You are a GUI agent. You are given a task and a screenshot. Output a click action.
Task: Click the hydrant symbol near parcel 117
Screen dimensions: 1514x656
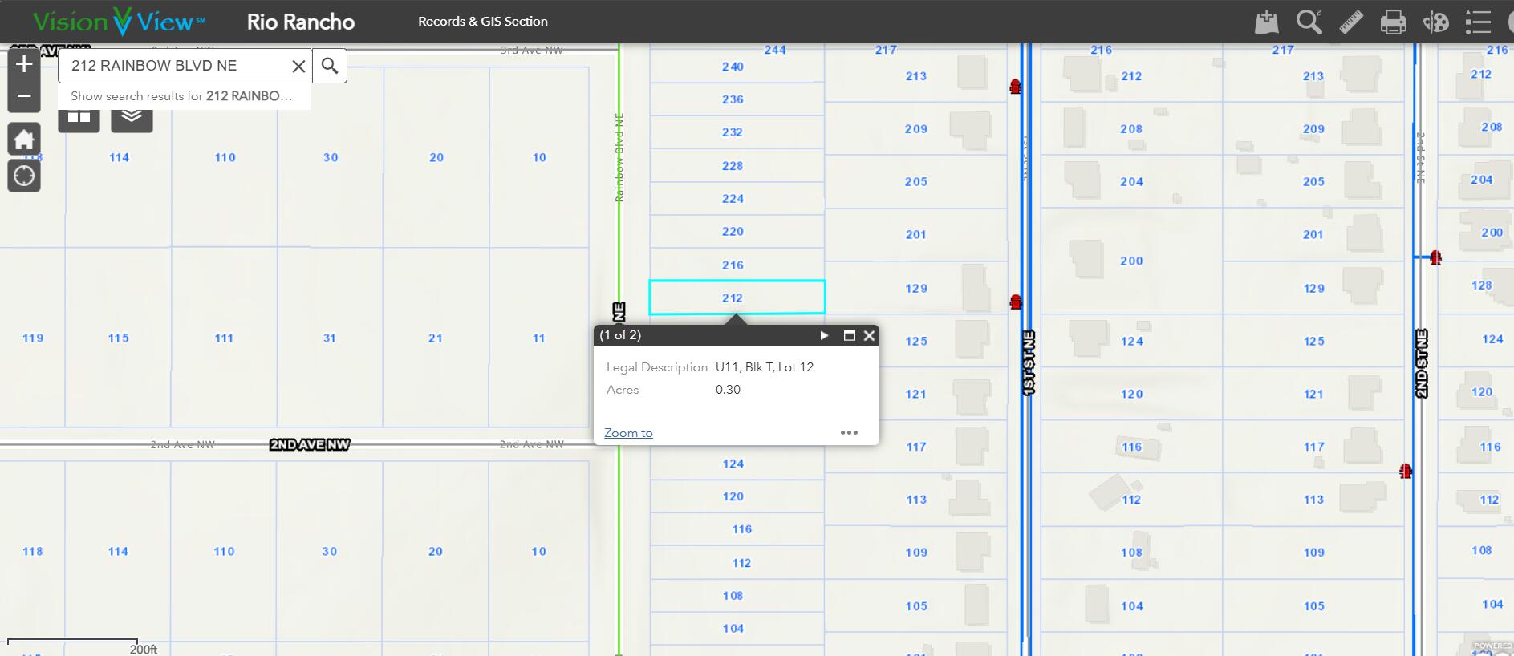(1406, 471)
